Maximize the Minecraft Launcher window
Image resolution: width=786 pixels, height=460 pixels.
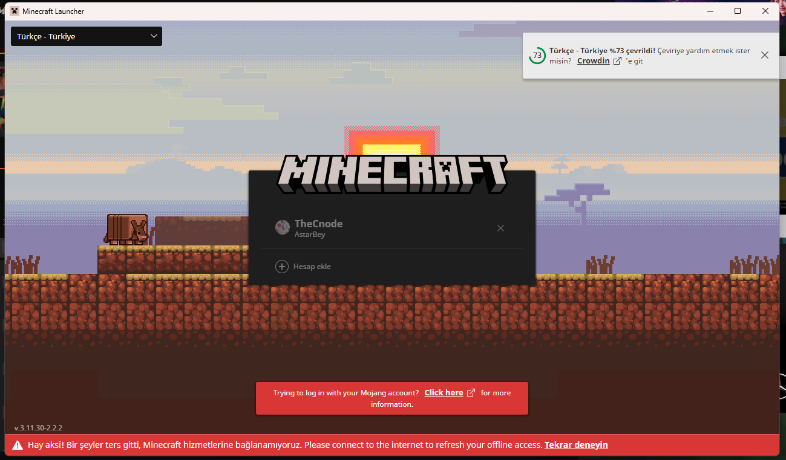738,11
